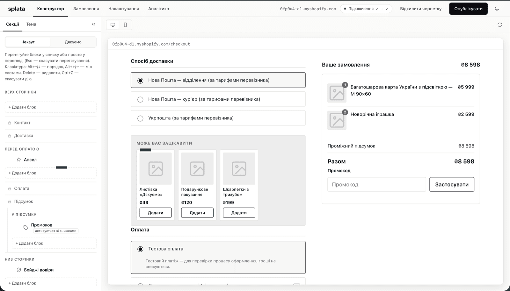Click the shield icon beside Бейджі довіри
Viewport: 510px width, 291px height.
click(19, 270)
